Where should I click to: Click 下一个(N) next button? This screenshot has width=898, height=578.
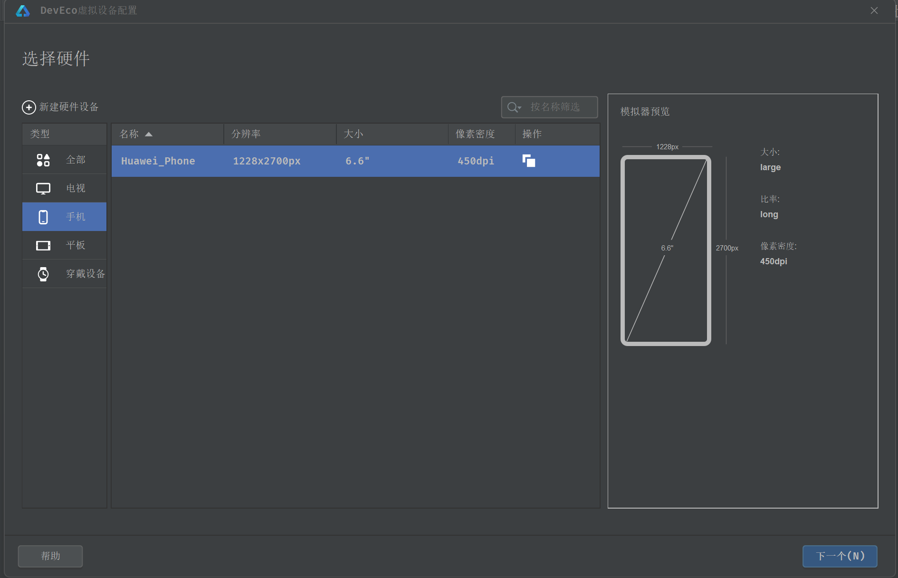[x=840, y=556]
